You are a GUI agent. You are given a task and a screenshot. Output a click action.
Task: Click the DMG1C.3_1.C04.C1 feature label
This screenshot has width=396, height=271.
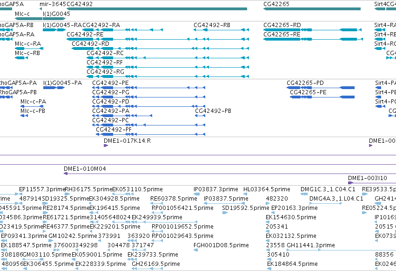pos(328,189)
